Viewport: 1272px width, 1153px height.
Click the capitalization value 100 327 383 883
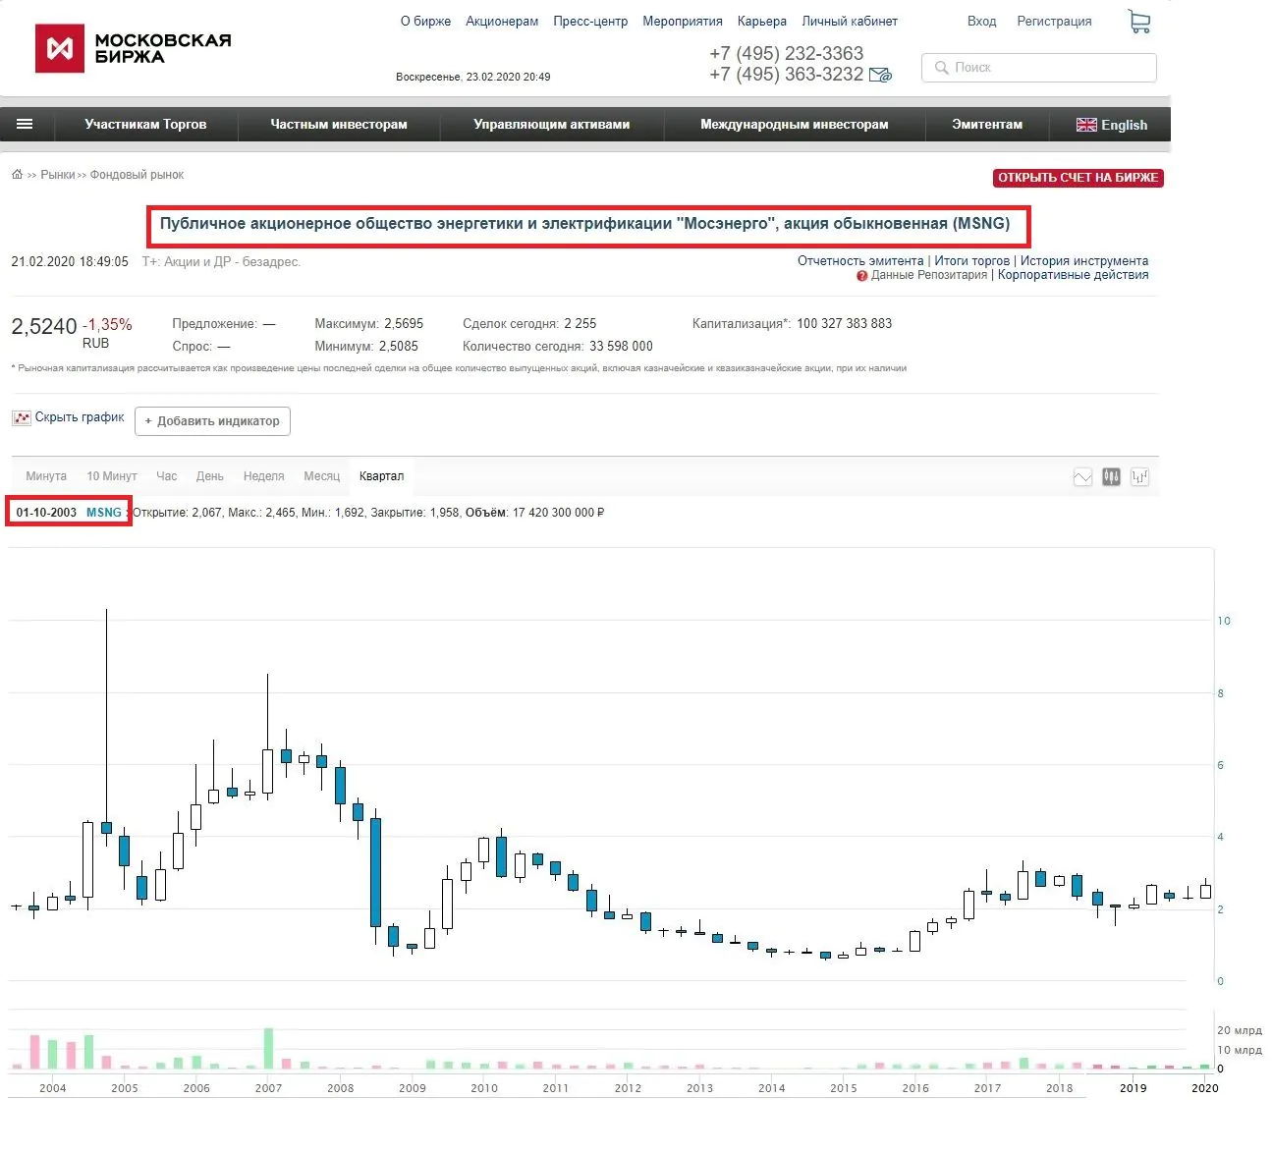tap(845, 323)
